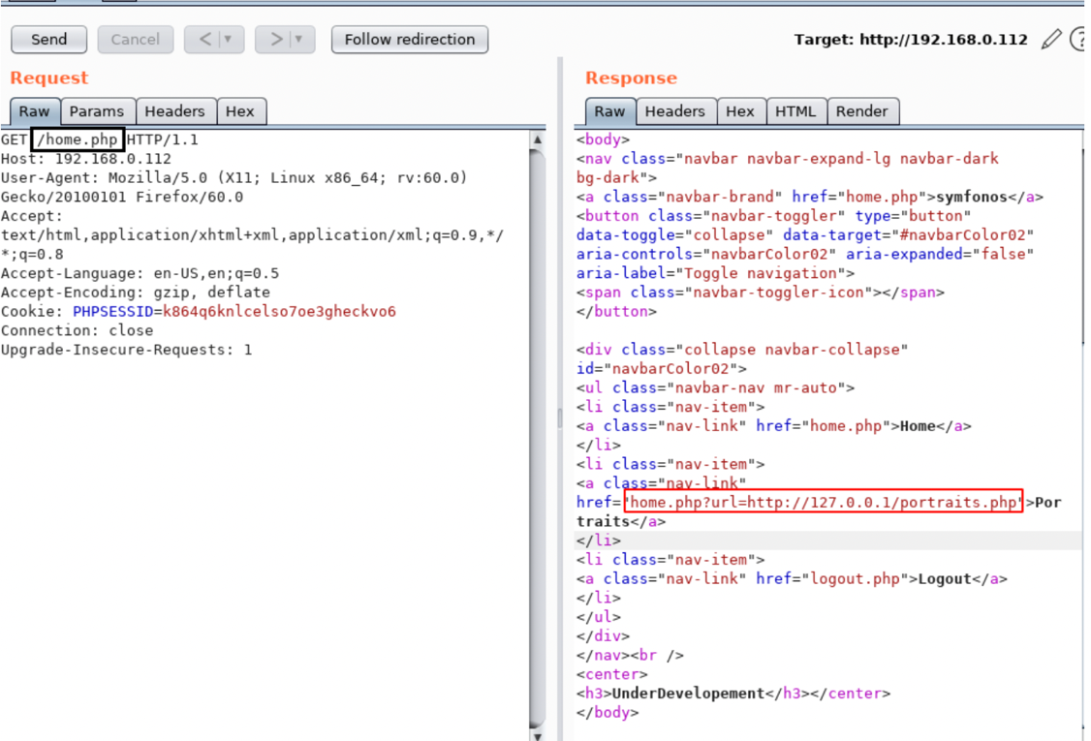Image resolution: width=1091 pixels, height=741 pixels.
Task: Edit the target with the pencil icon
Action: 1050,40
